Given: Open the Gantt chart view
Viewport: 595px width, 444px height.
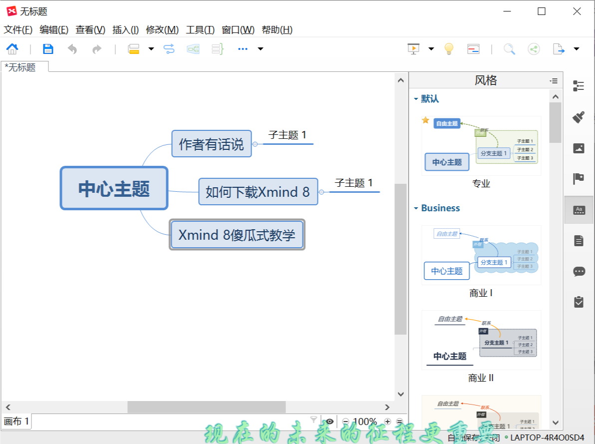Looking at the screenshot, I should coord(473,48).
